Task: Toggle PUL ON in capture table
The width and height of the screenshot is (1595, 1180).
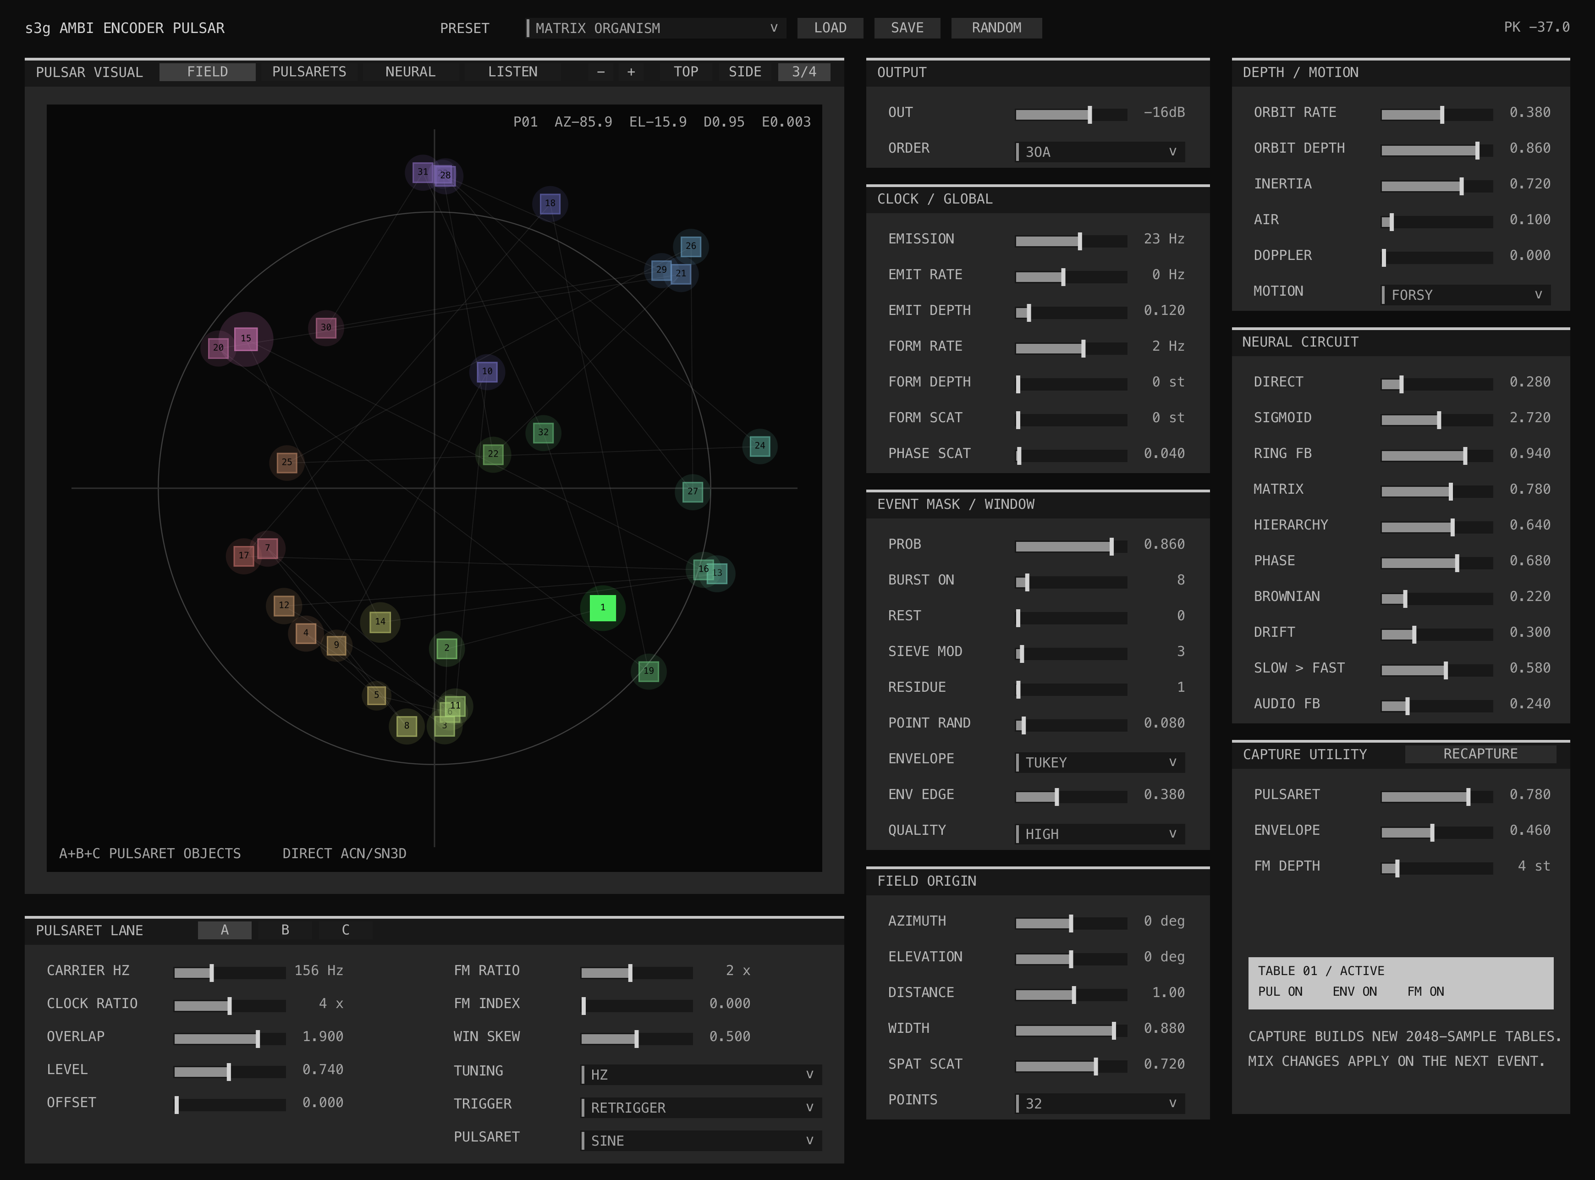Action: click(1280, 992)
